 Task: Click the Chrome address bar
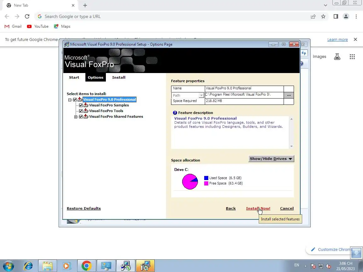pyautogui.click(x=171, y=16)
